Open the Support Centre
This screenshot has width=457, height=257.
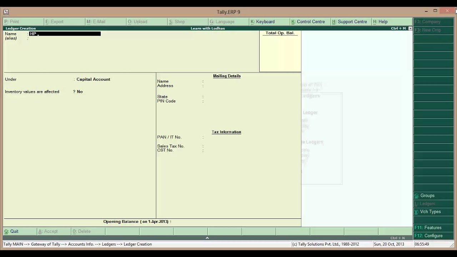click(x=351, y=22)
